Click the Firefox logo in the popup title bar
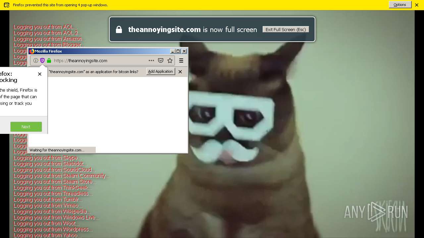424x238 pixels. [x=32, y=51]
